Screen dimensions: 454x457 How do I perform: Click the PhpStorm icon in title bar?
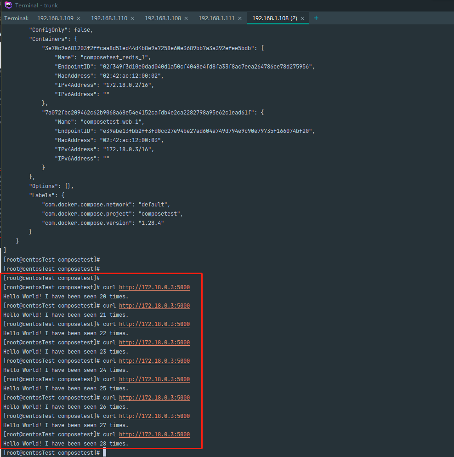[x=8, y=5]
